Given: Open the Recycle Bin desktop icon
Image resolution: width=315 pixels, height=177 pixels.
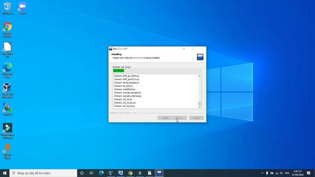Looking at the screenshot, I should point(7,8).
